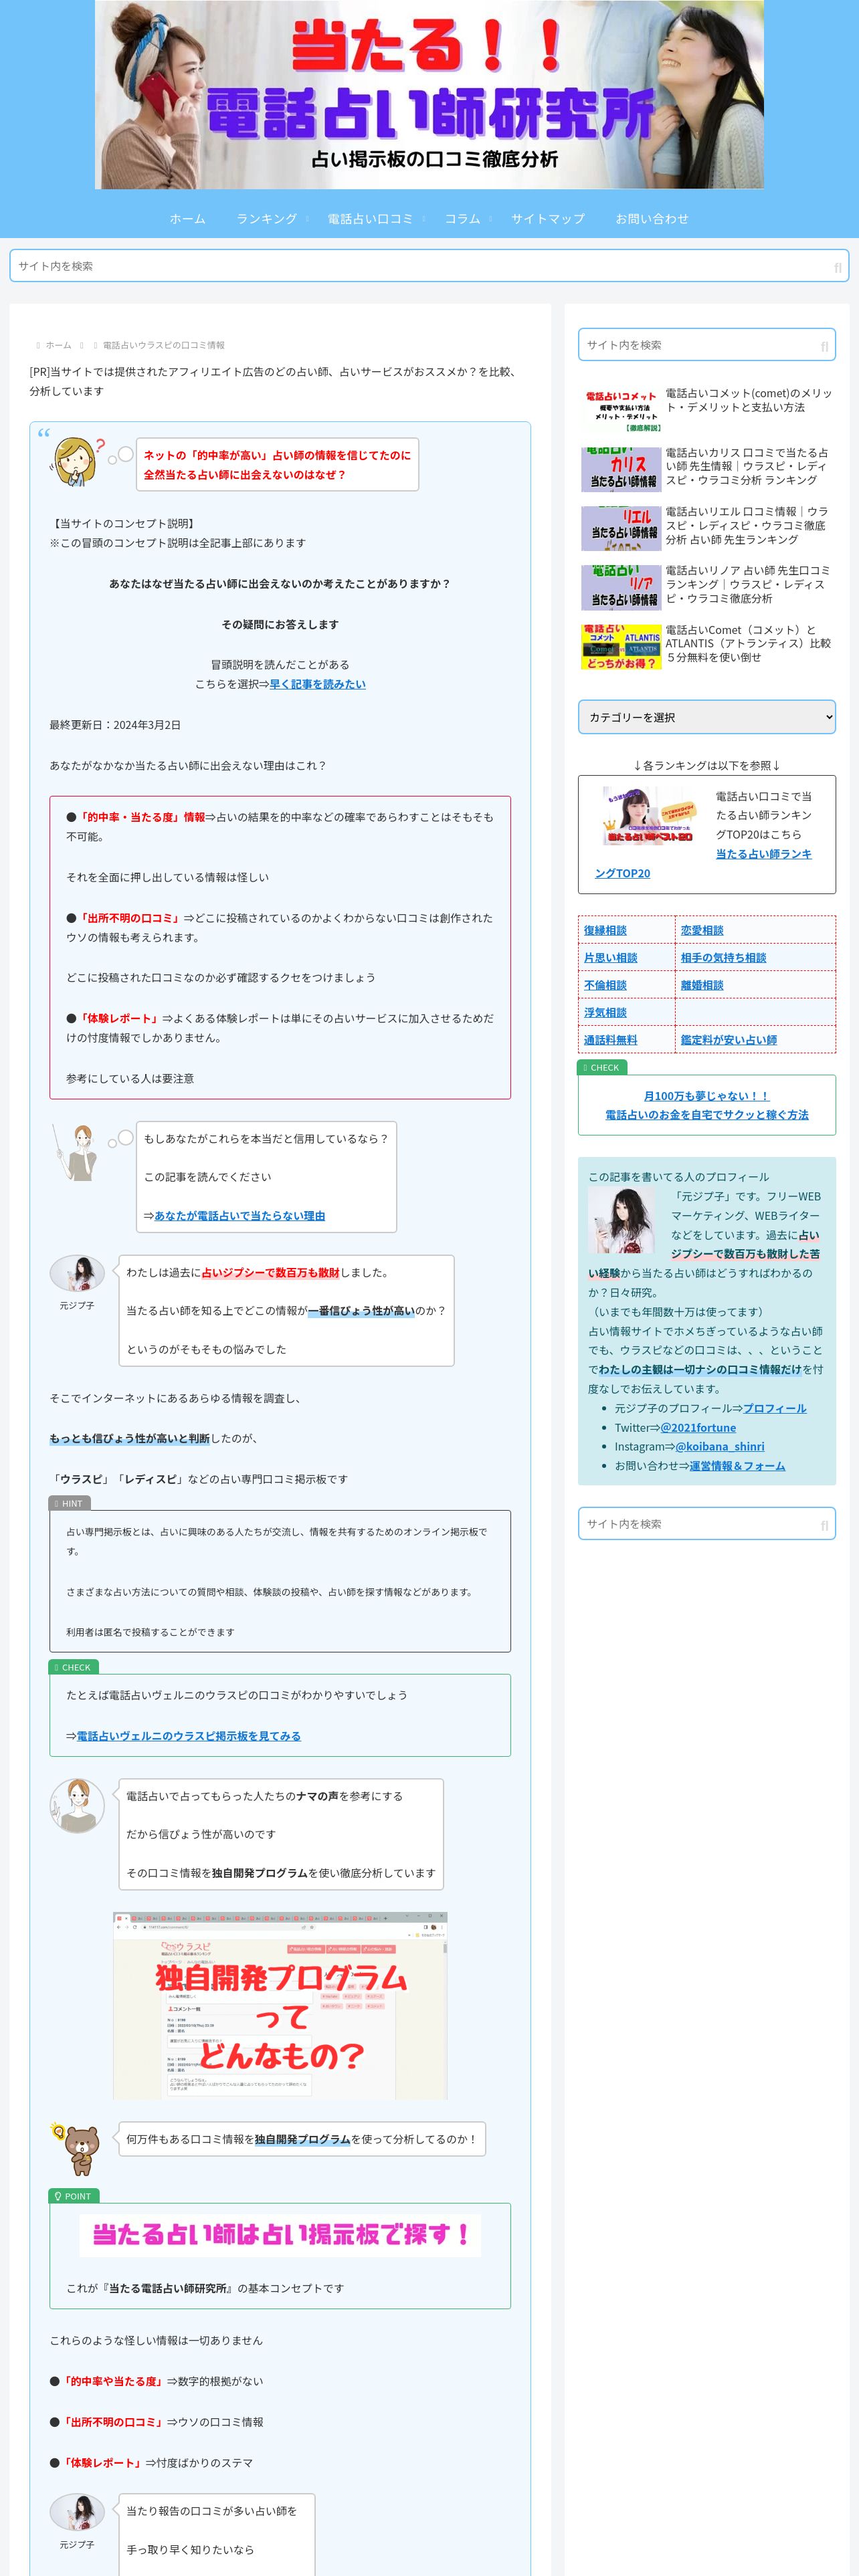Click the site header banner image

429,94
